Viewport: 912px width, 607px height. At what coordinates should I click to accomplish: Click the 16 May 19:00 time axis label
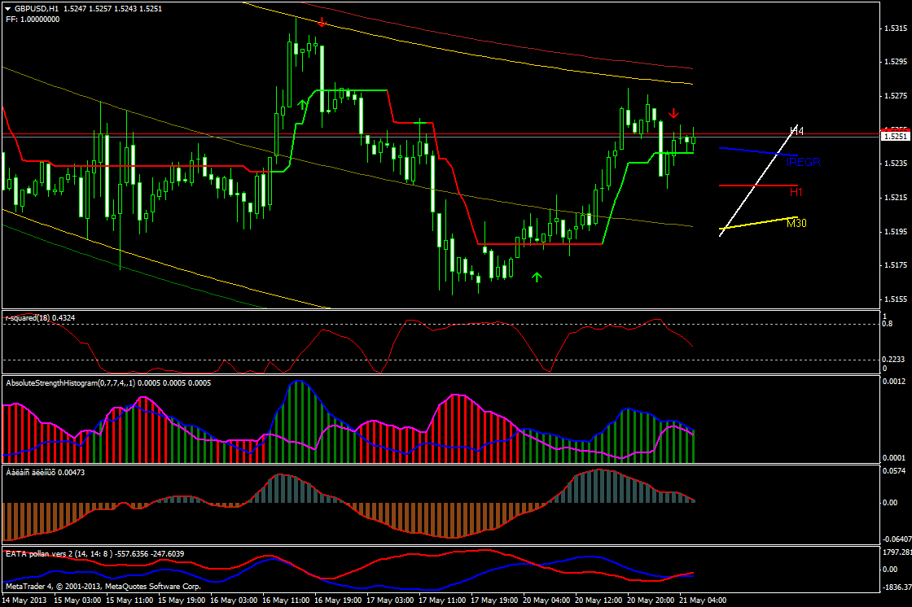click(x=337, y=600)
